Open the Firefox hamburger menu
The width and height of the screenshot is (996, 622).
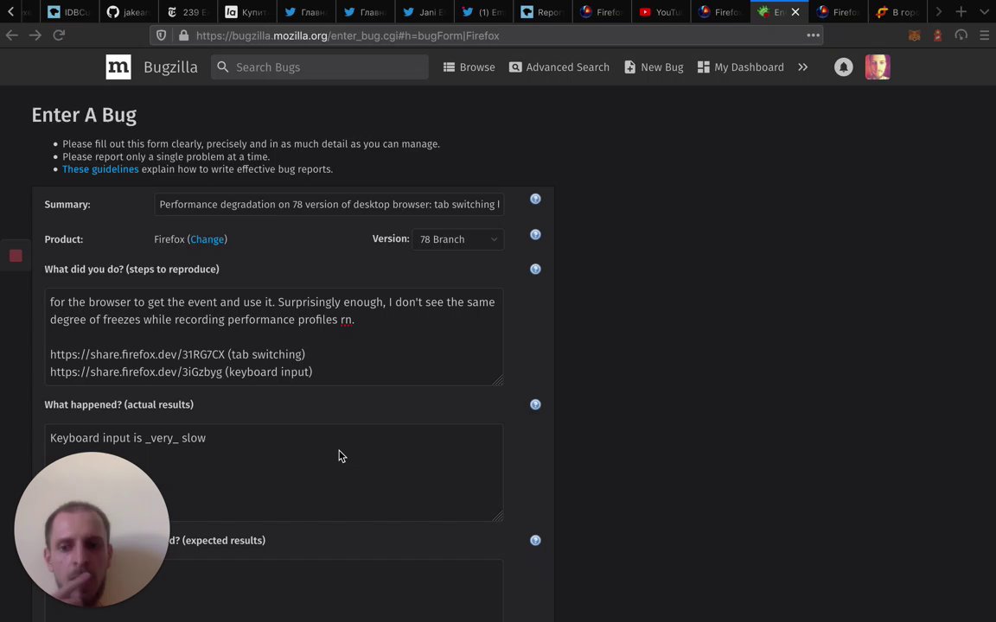tap(984, 35)
